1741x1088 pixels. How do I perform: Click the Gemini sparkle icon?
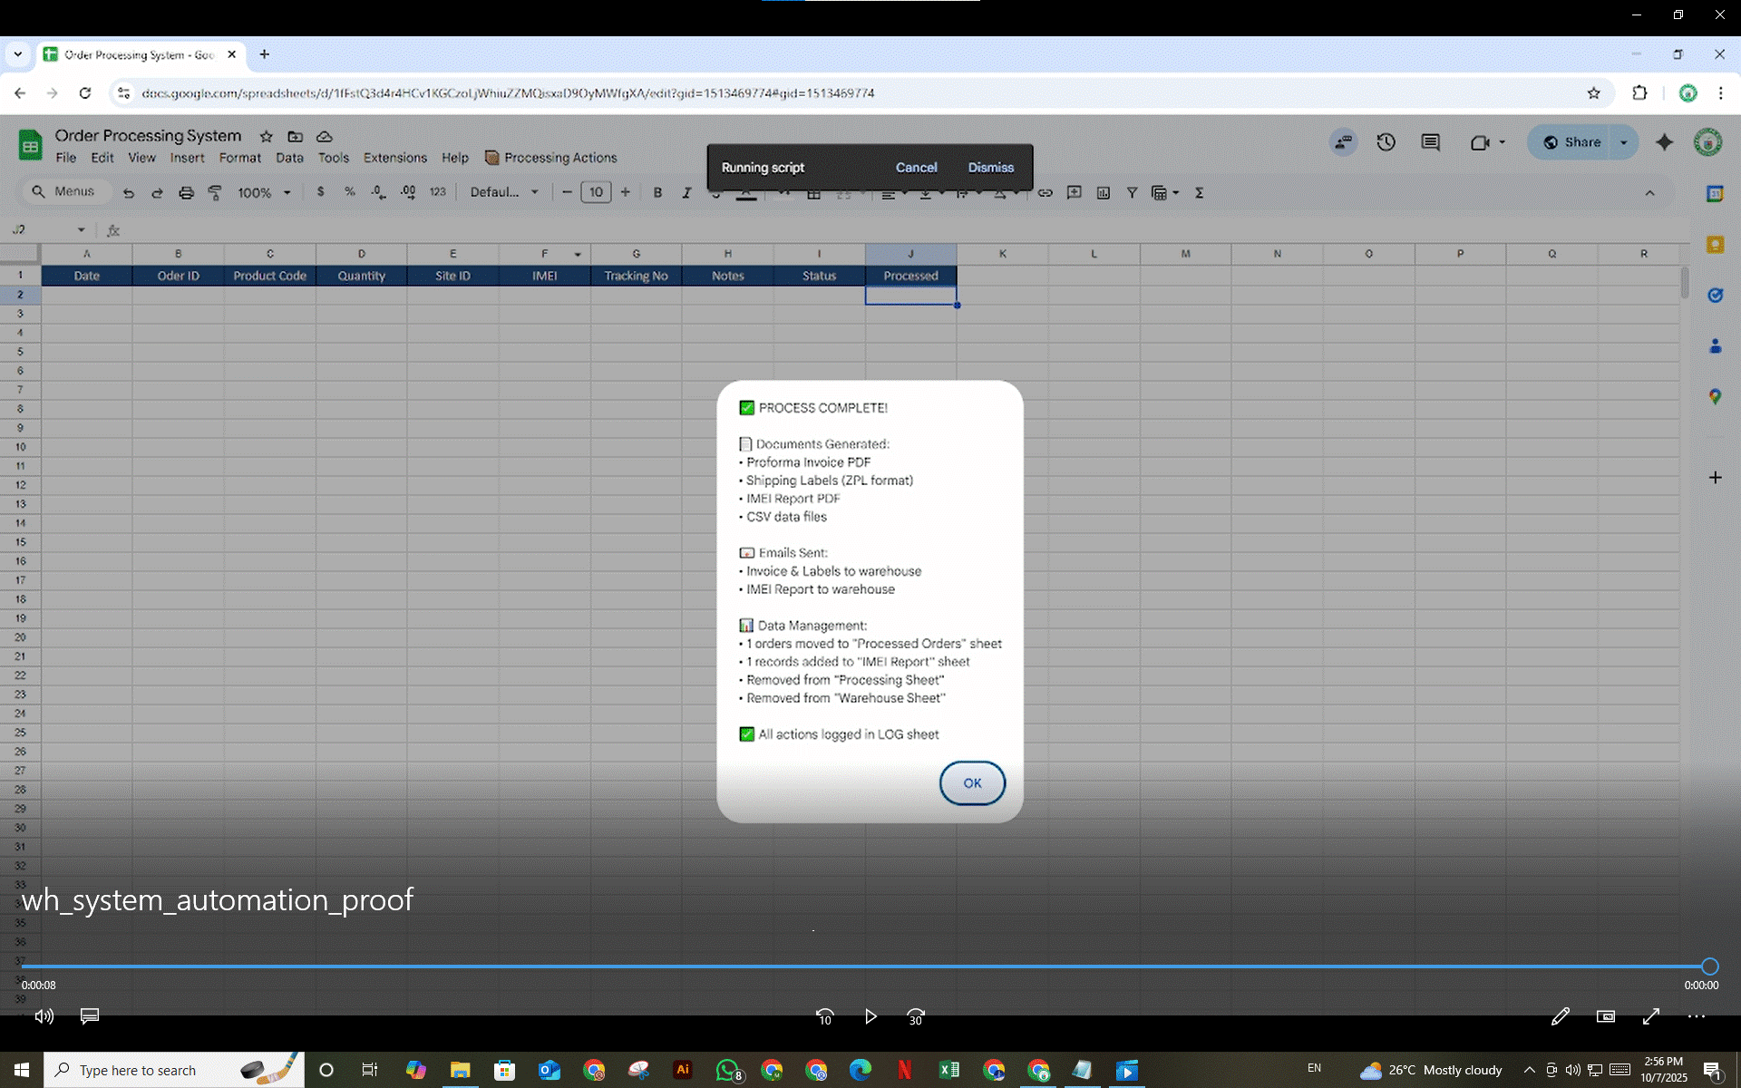[x=1664, y=142]
